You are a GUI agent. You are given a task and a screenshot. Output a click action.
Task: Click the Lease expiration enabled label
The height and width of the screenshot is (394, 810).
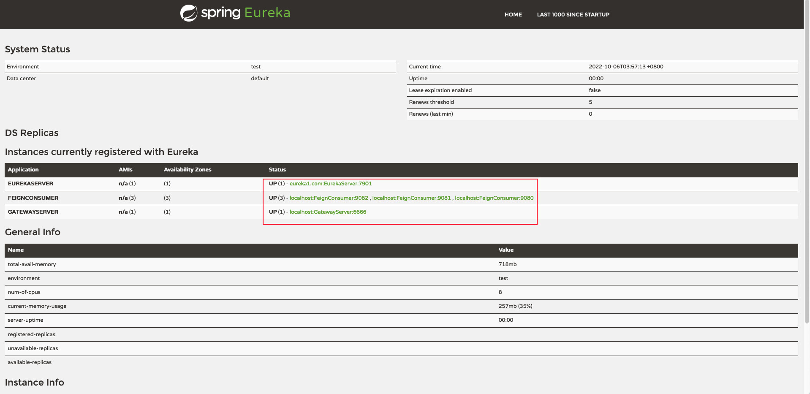point(440,90)
